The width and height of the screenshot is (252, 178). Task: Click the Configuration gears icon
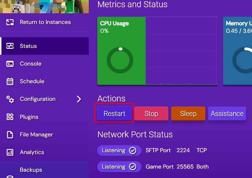coord(10,99)
